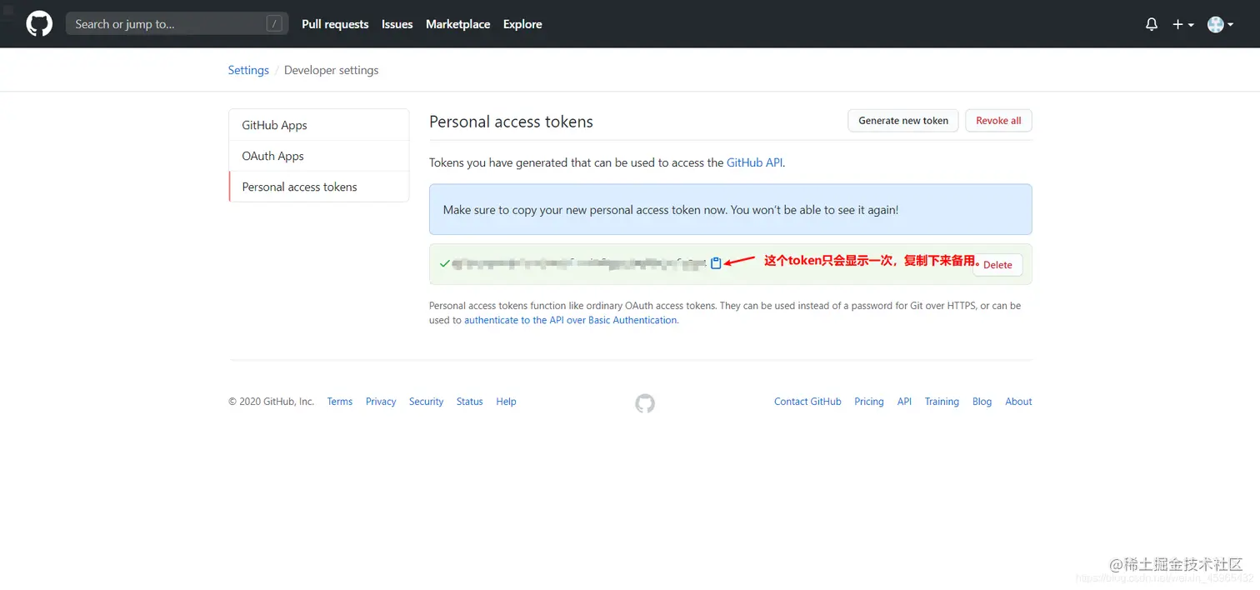This screenshot has width=1260, height=590.
Task: Open Contact GitHub footer link
Action: (x=807, y=402)
